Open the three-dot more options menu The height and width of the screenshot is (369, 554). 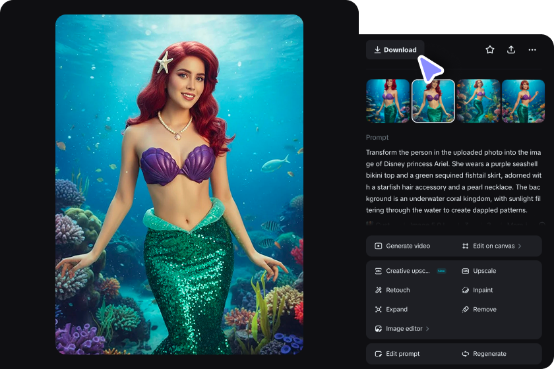(532, 50)
